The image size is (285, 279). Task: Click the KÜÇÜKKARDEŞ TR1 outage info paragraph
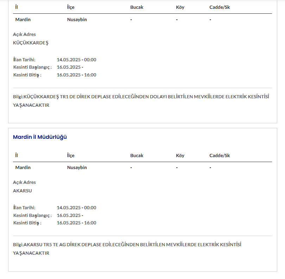click(141, 101)
